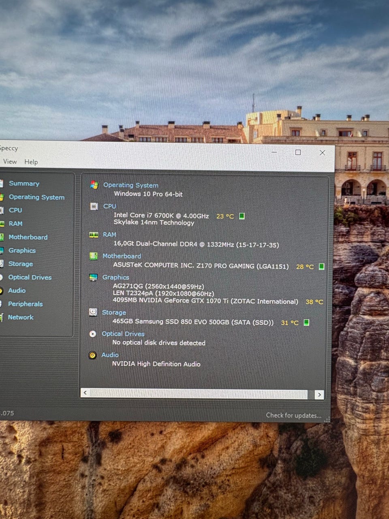Open the CPU sidebar section
389x519 pixels.
tap(15, 210)
